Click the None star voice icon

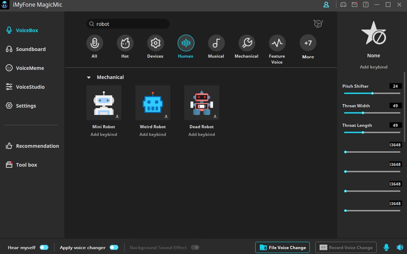pyautogui.click(x=373, y=33)
